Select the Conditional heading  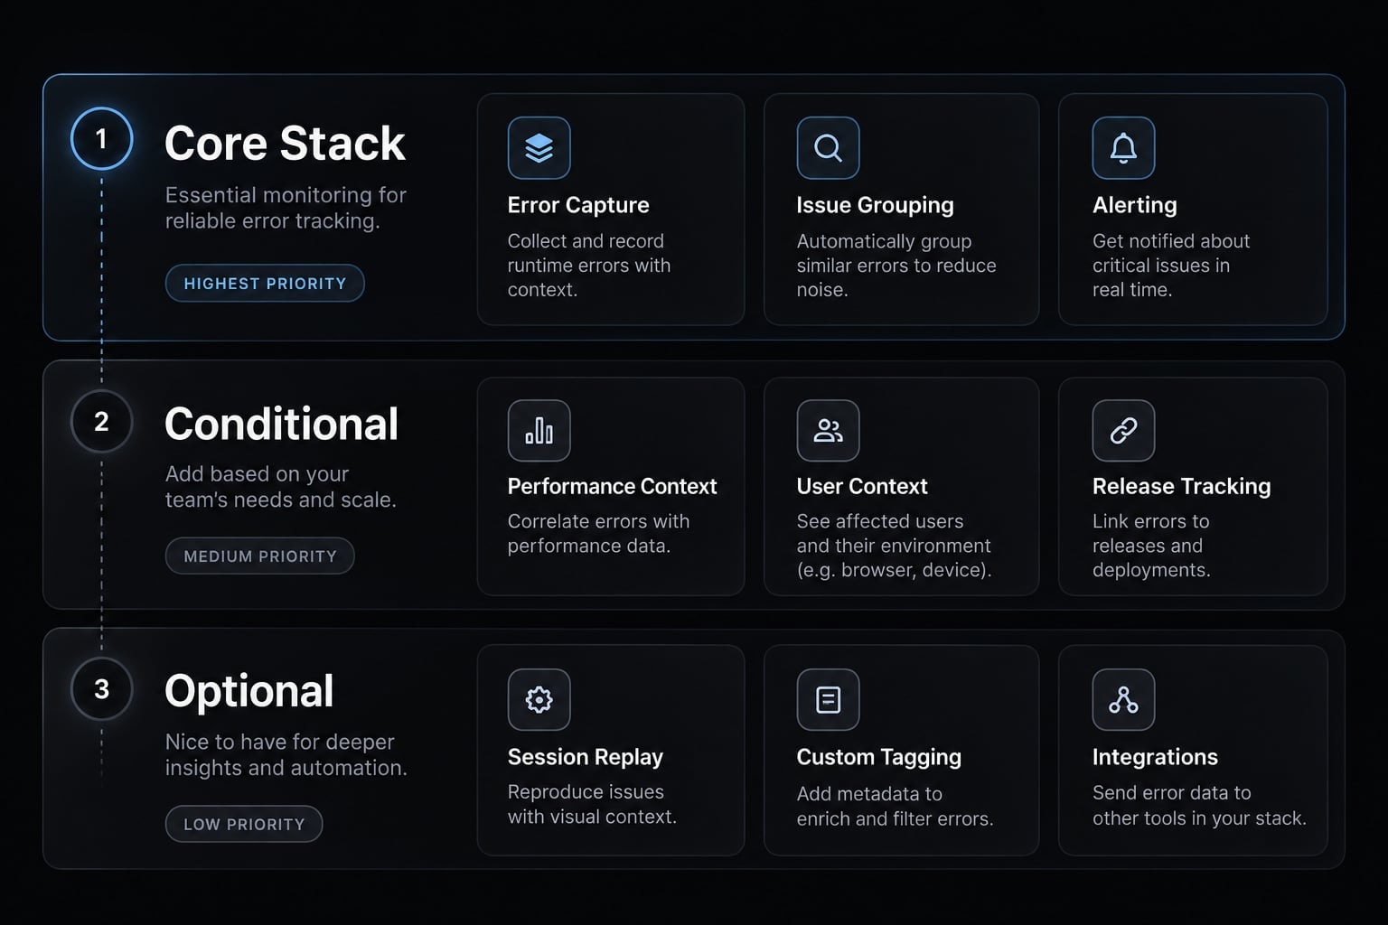click(x=281, y=425)
